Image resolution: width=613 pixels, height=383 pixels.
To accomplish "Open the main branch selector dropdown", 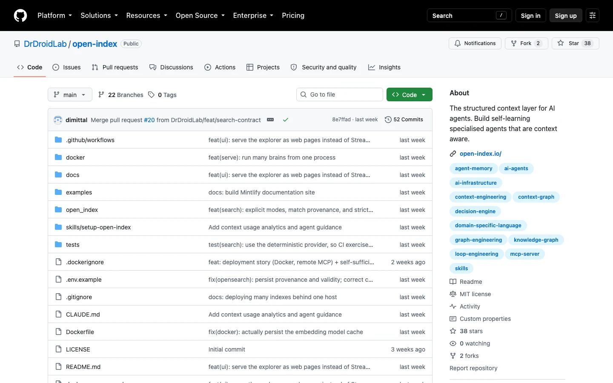I will tap(70, 94).
